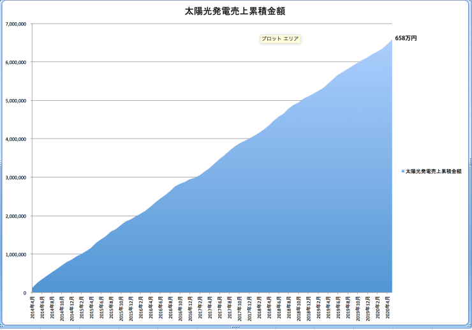
Task: Click the 5,000,000 y-axis label
Action: pos(16,101)
